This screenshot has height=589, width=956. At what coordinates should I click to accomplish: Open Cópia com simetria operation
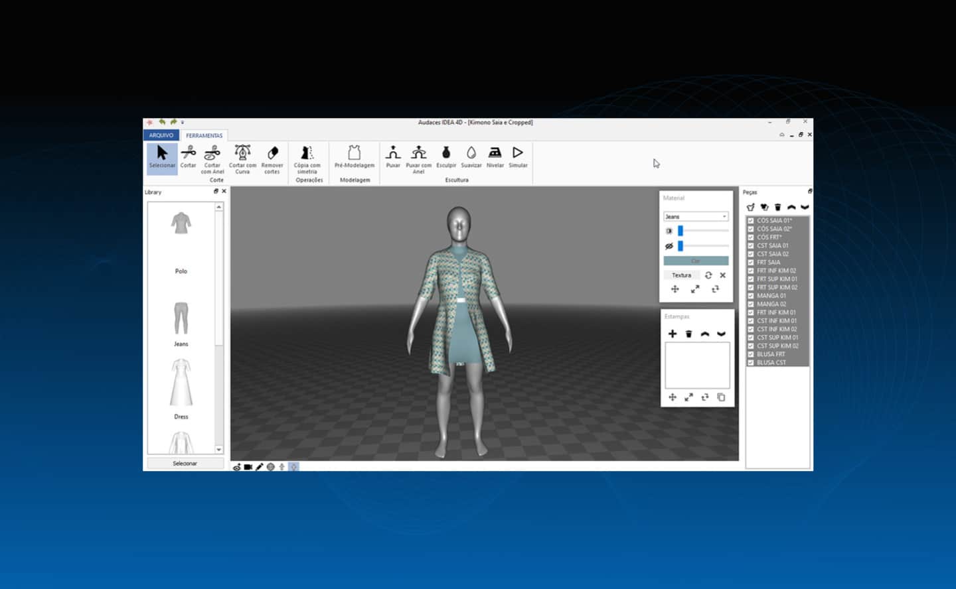(x=307, y=159)
